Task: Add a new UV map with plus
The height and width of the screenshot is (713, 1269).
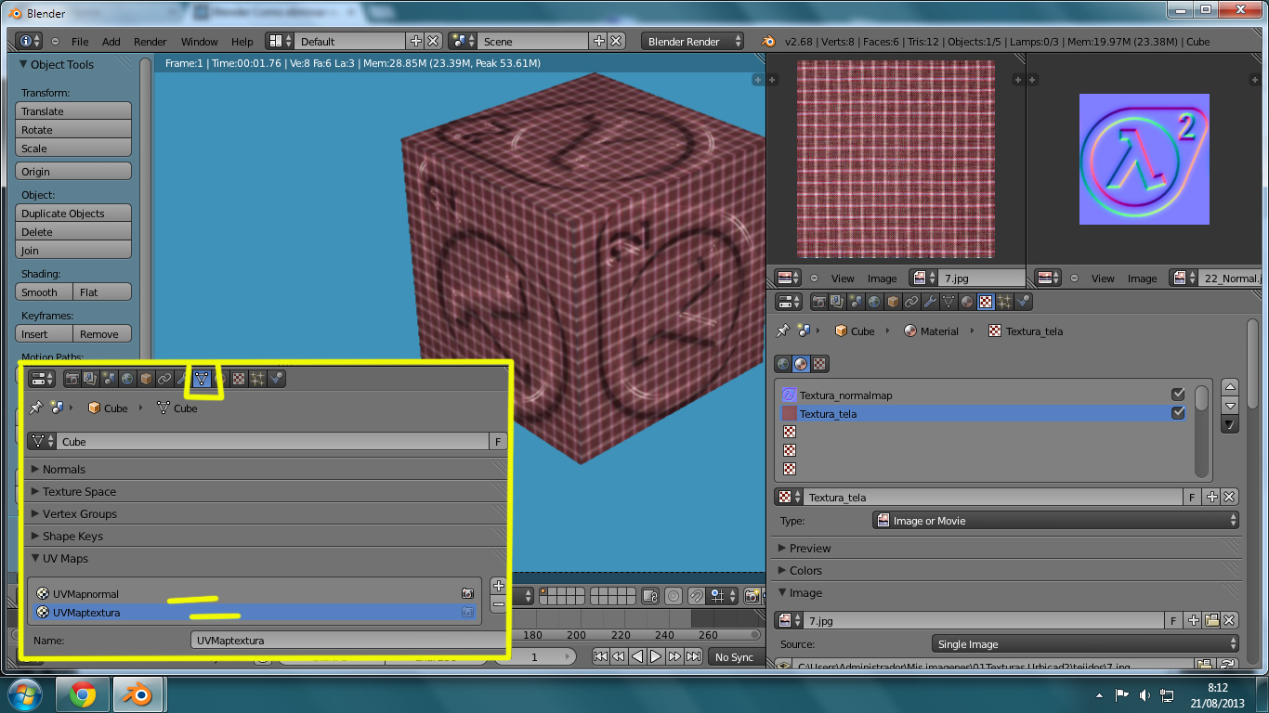Action: (x=499, y=586)
